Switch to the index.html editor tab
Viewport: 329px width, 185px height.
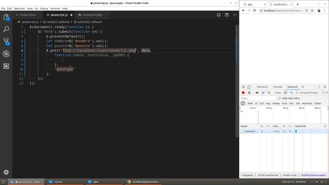pyautogui.click(x=27, y=15)
